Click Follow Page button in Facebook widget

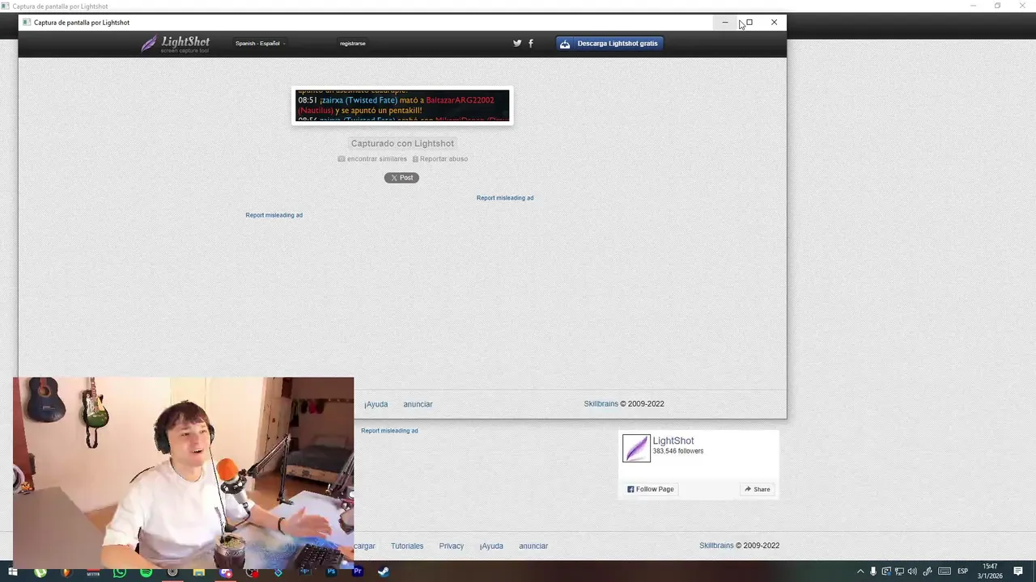click(x=651, y=489)
